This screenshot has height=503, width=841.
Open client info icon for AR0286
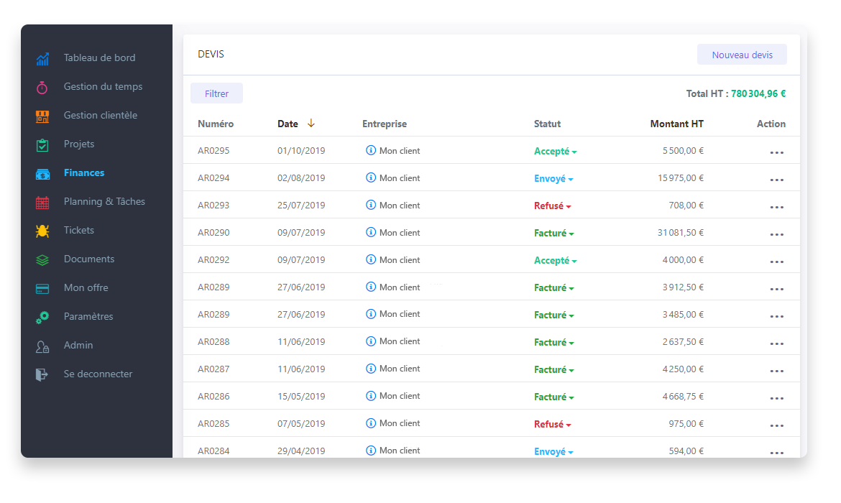[371, 396]
